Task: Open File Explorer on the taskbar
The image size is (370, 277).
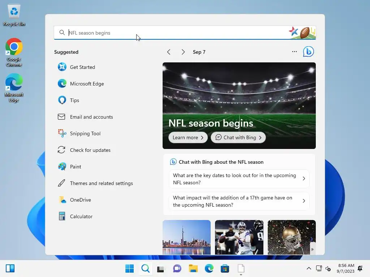Action: point(193,268)
